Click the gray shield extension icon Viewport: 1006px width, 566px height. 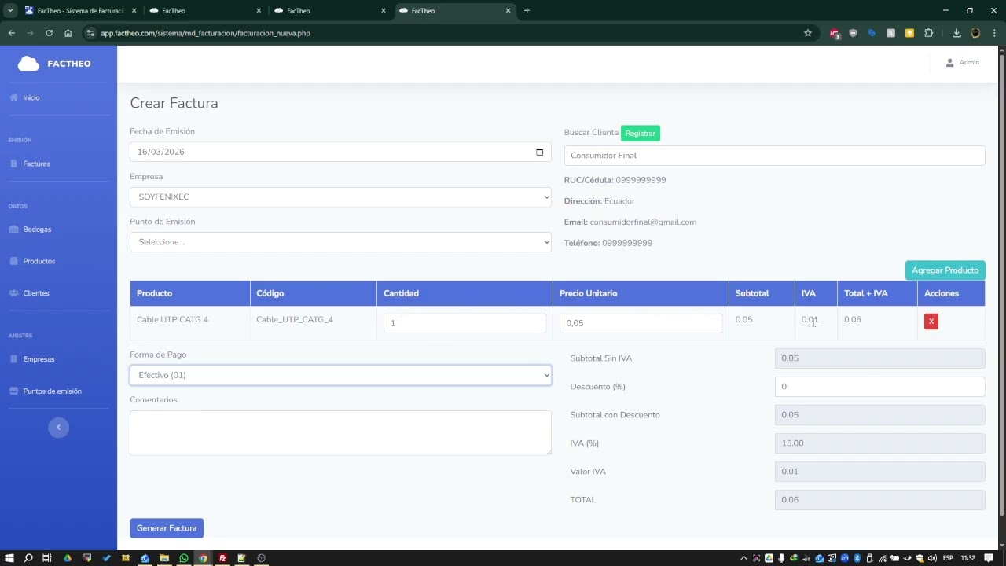853,33
